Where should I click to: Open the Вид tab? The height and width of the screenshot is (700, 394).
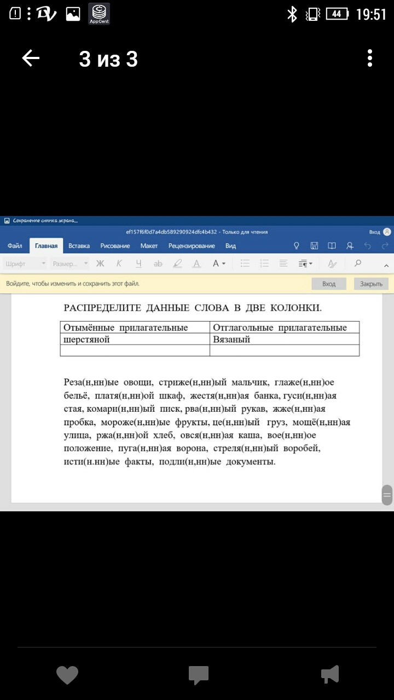[x=230, y=246]
